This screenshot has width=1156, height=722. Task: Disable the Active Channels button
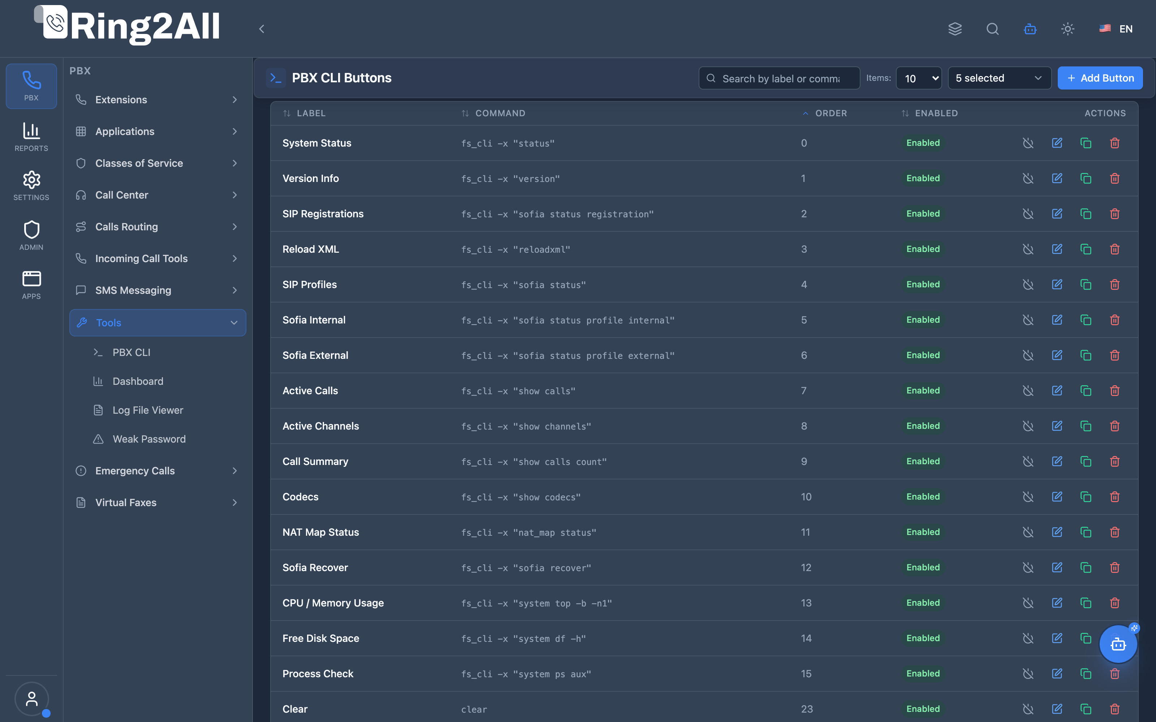pos(1028,426)
